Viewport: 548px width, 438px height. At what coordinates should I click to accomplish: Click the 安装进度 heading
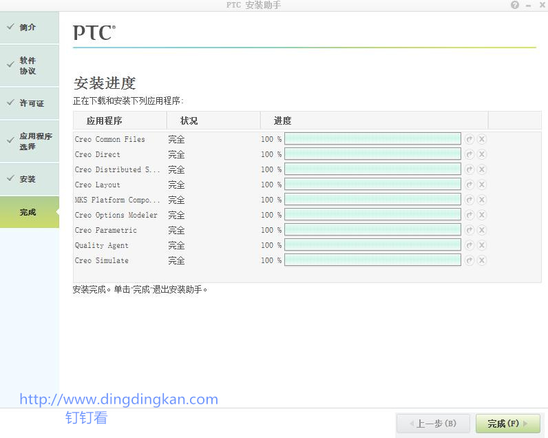tap(105, 83)
